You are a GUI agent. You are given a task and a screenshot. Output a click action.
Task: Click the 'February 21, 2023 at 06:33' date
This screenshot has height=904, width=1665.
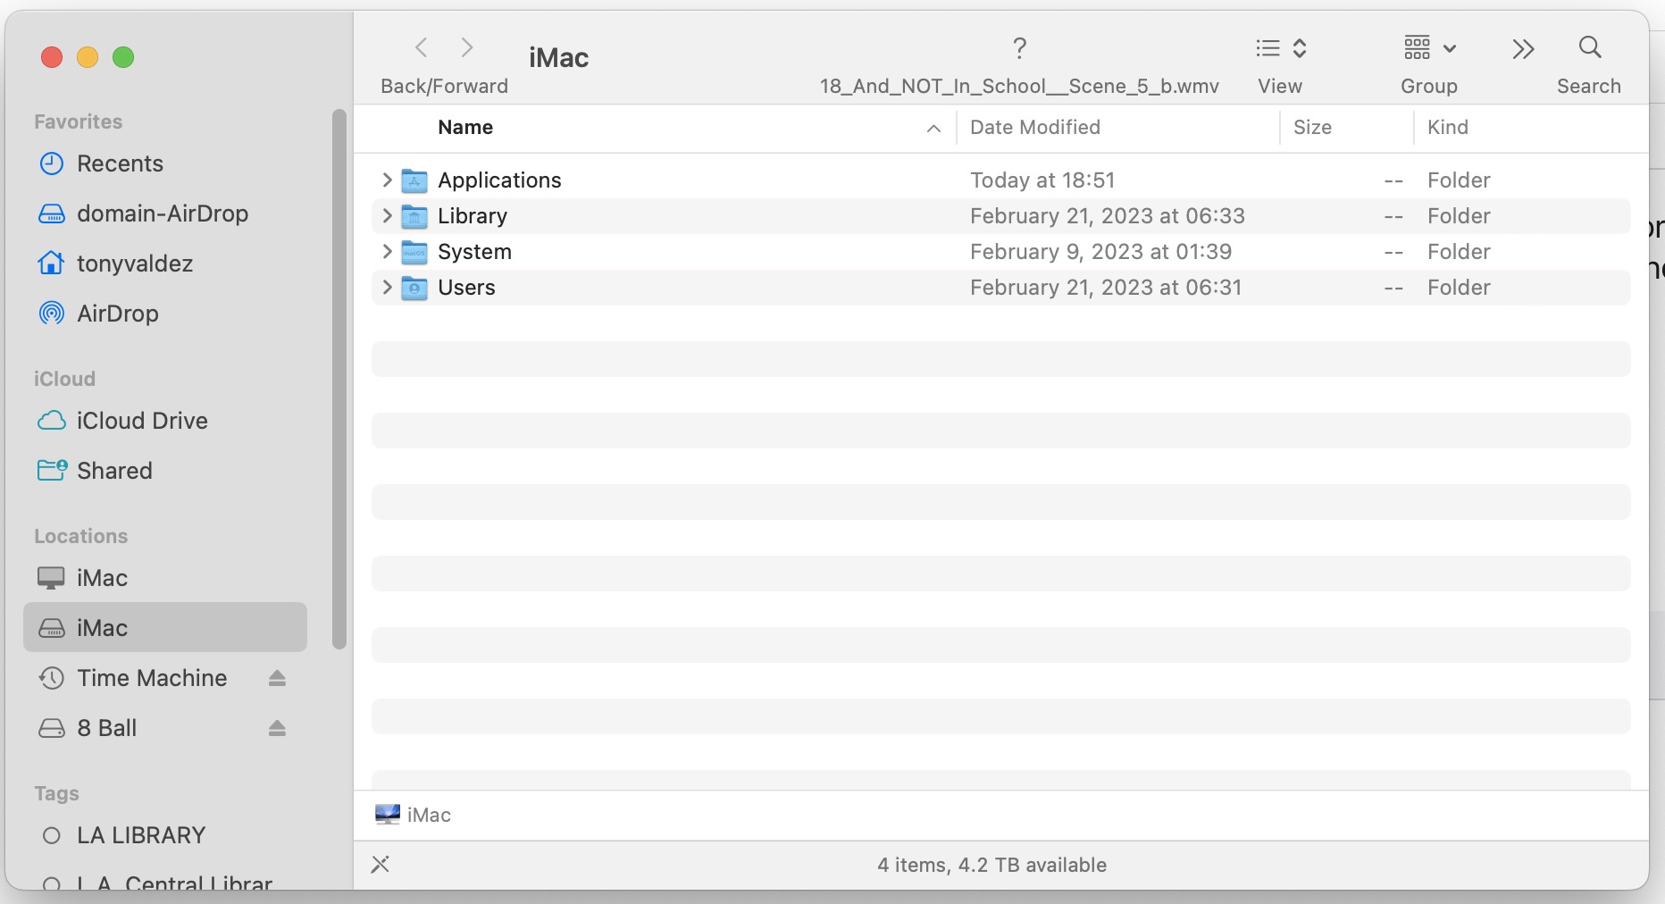tap(1108, 215)
